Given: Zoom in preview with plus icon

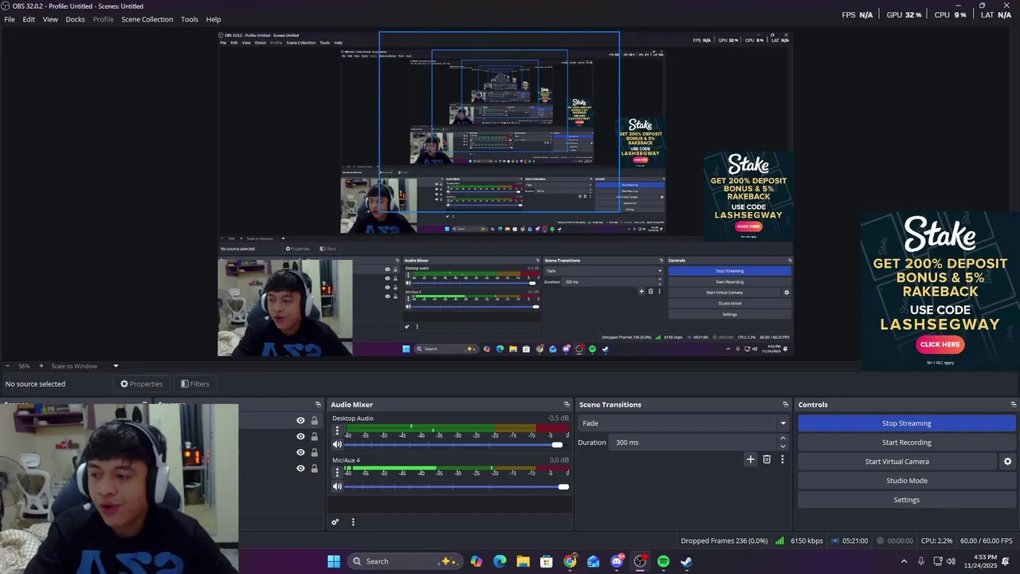Looking at the screenshot, I should [41, 366].
